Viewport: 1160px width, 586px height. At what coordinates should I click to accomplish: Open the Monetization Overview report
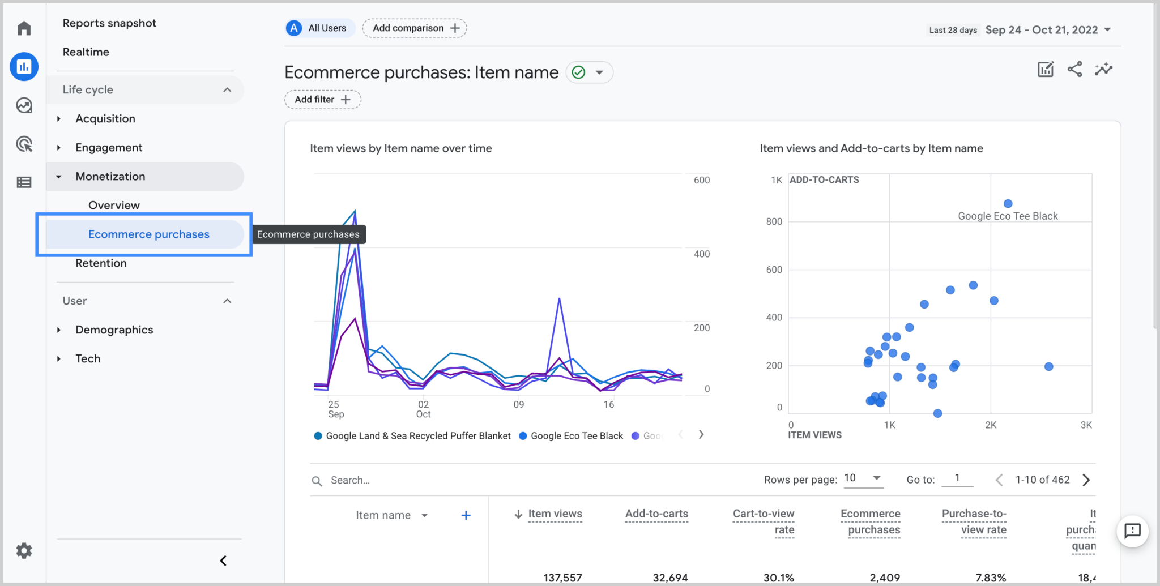(x=114, y=205)
